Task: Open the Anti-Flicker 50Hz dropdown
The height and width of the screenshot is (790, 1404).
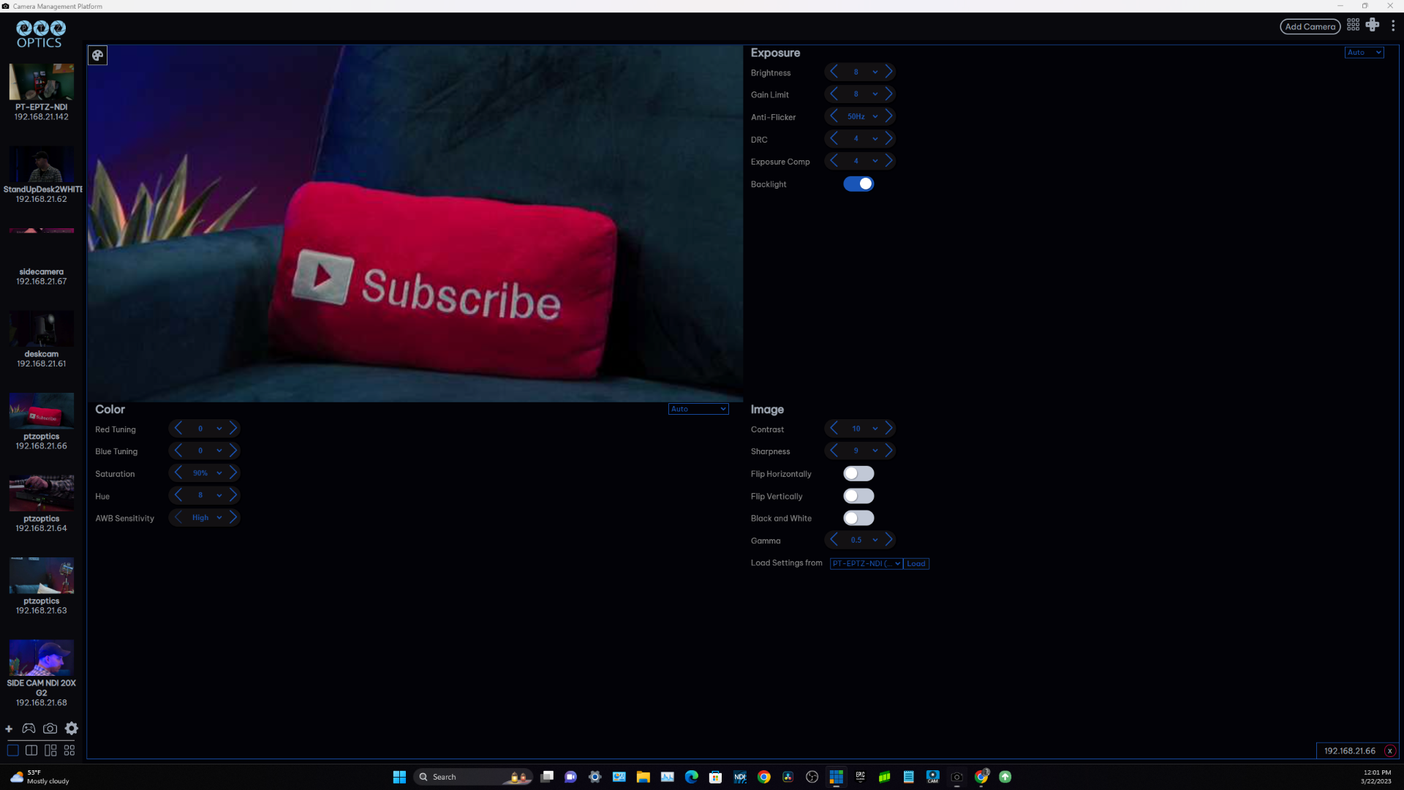Action: pos(861,116)
